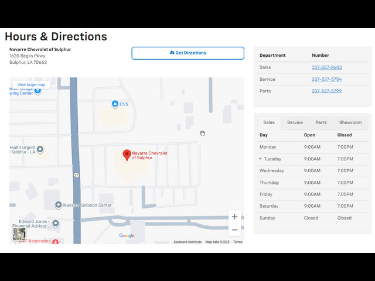Call the Parts number 337-527-5799

coord(326,91)
